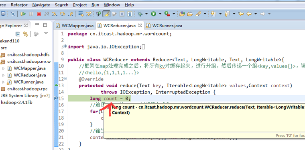Expand the WCRunner.java tree node
The width and height of the screenshot is (305, 150).
tap(3, 82)
